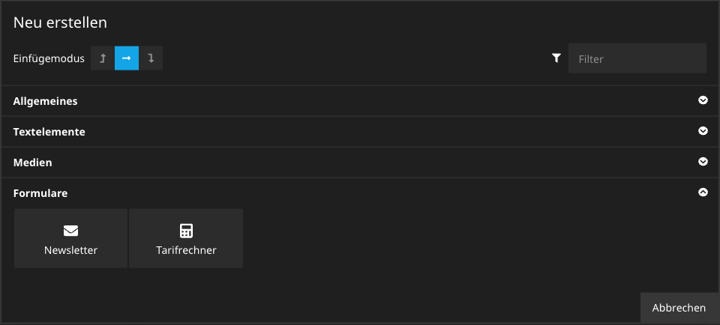Open the Medien group header
This screenshot has width=720, height=325.
pyautogui.click(x=33, y=162)
